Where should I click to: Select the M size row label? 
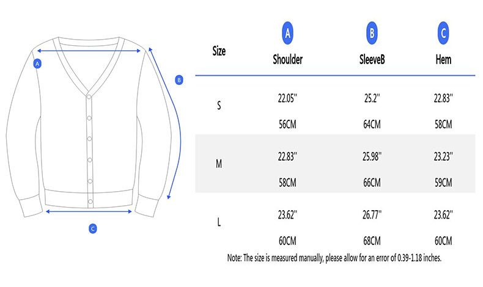219,164
